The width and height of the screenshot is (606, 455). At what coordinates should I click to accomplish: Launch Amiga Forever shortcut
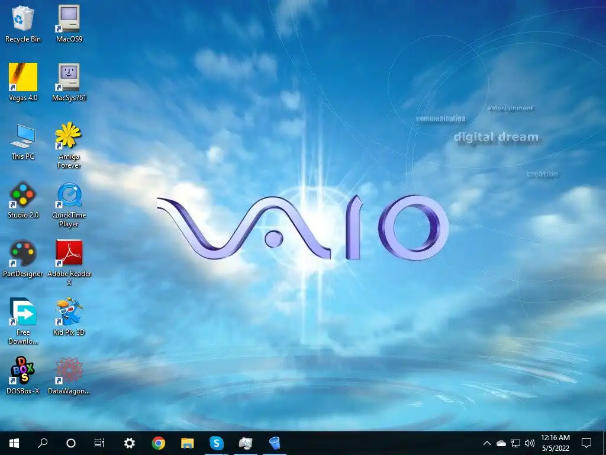coord(69,146)
